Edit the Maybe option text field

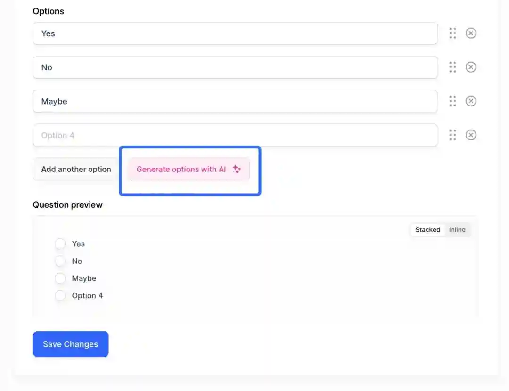(235, 101)
